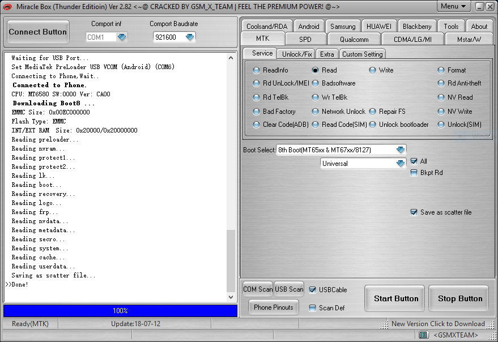The width and height of the screenshot is (498, 342).
Task: Open the Mstar/W tab
Action: (x=469, y=40)
